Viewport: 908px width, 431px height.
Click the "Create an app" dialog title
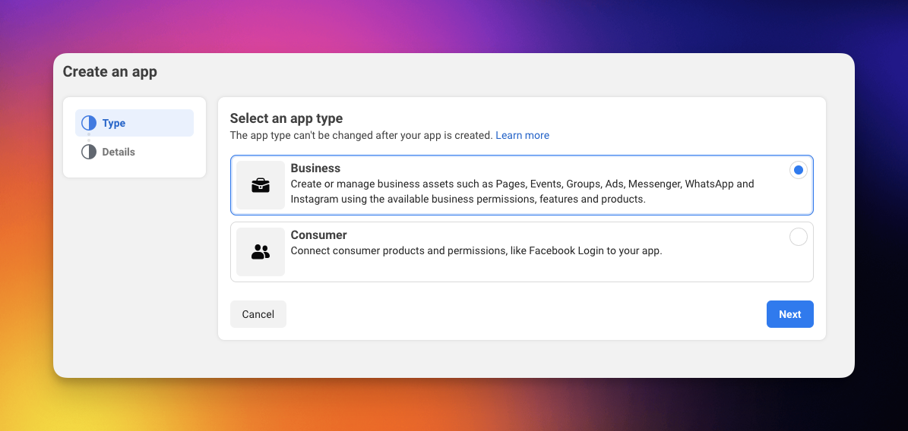109,72
